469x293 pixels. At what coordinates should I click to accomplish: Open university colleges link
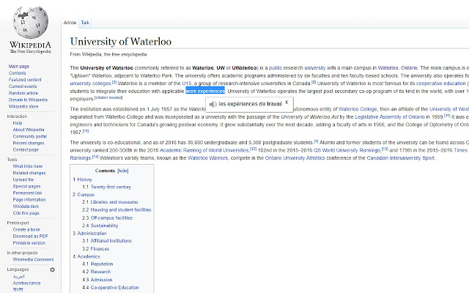90,84
